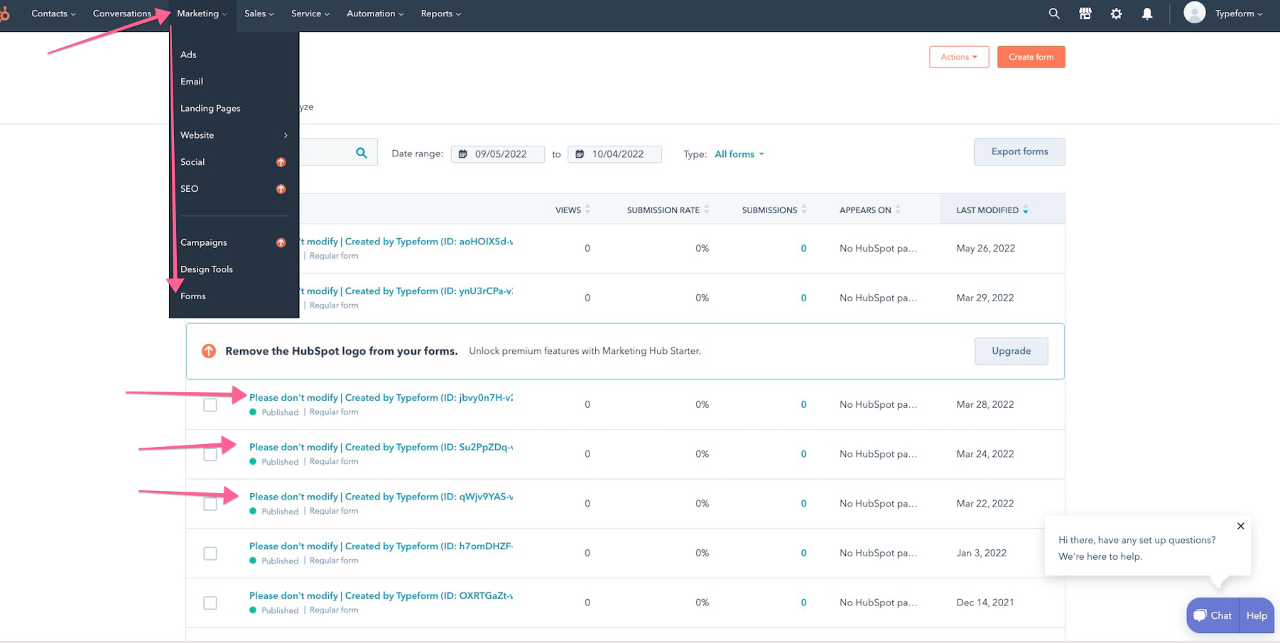Screen dimensions: 1280x643
Task: Select the checkbox for form Su2PpZDq
Action: (210, 455)
